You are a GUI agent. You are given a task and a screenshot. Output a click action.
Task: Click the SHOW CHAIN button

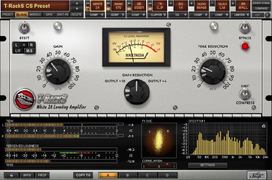click(261, 3)
